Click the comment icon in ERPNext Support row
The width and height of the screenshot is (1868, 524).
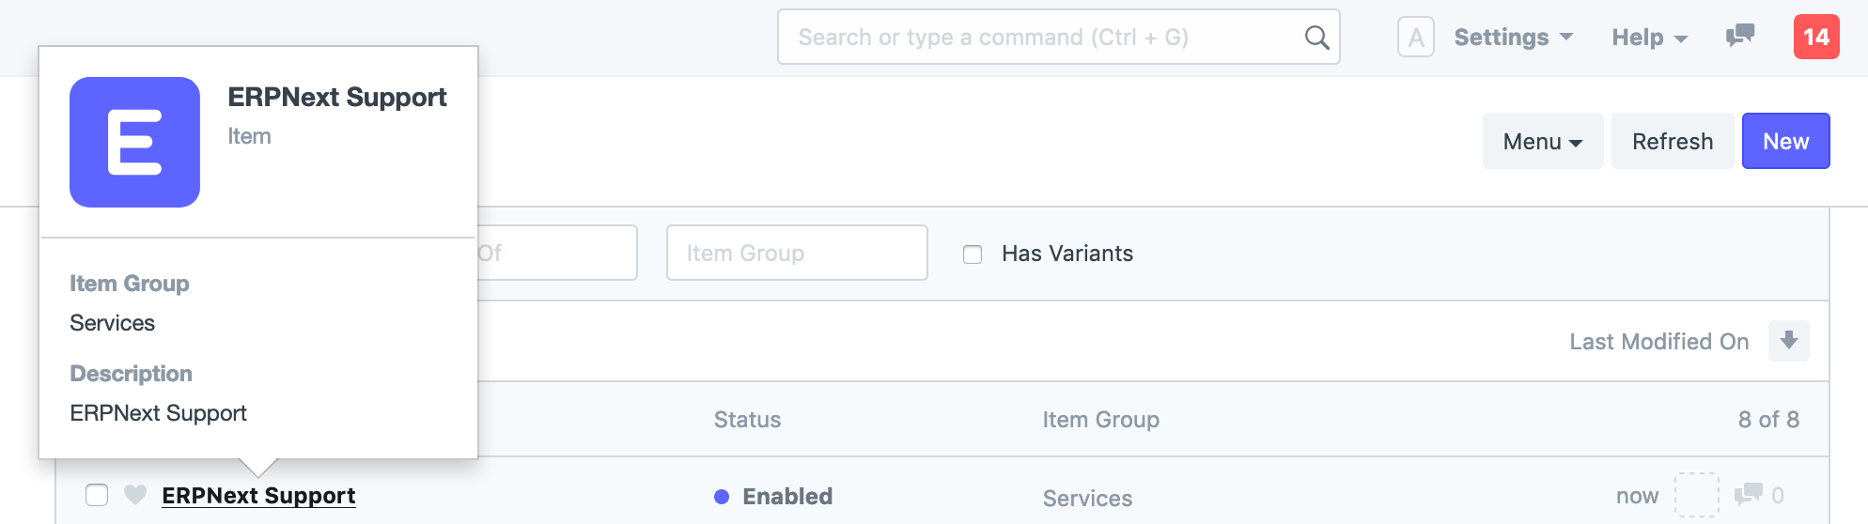1748,494
